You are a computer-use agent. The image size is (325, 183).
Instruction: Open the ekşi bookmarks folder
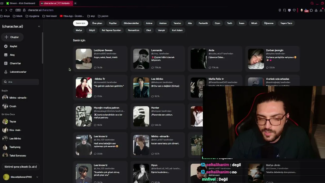(x=91, y=16)
